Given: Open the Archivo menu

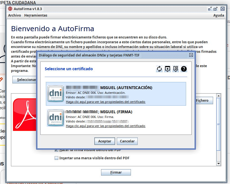Looking at the screenshot, I should pos(15,15).
